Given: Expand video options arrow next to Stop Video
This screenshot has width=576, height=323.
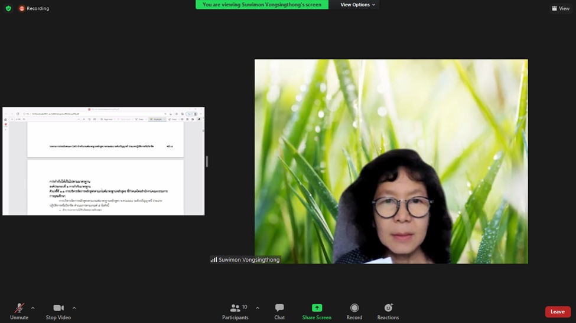Looking at the screenshot, I should (x=74, y=308).
